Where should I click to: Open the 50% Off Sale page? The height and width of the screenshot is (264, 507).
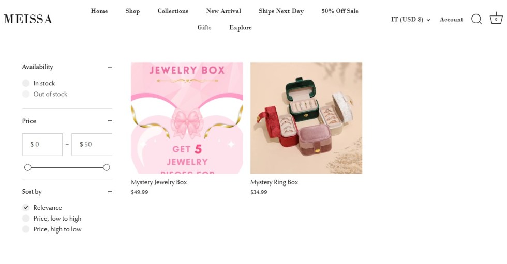(x=340, y=11)
